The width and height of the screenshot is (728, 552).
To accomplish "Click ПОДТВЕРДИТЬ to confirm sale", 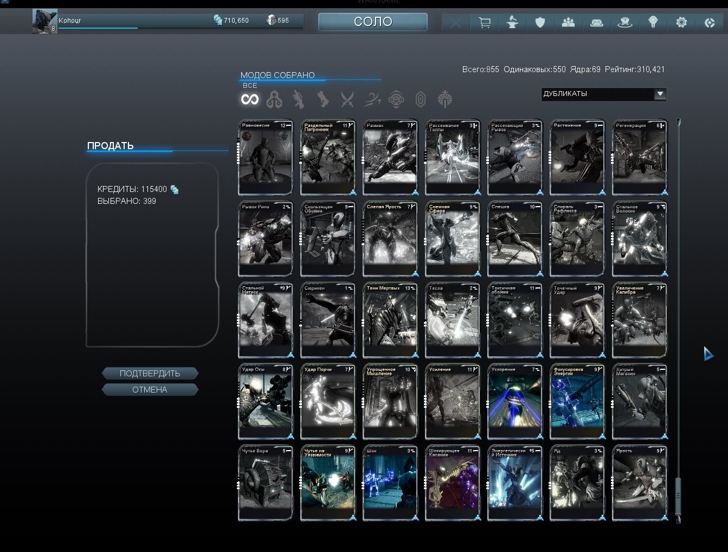I will (x=150, y=374).
